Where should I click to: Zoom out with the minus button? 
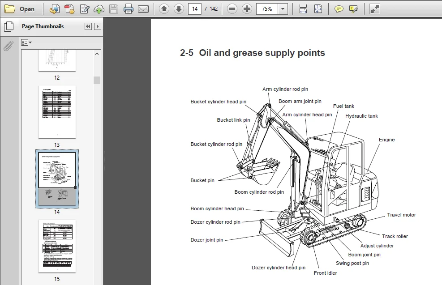(x=232, y=9)
